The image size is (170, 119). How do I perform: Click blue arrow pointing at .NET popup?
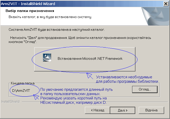point(90,76)
